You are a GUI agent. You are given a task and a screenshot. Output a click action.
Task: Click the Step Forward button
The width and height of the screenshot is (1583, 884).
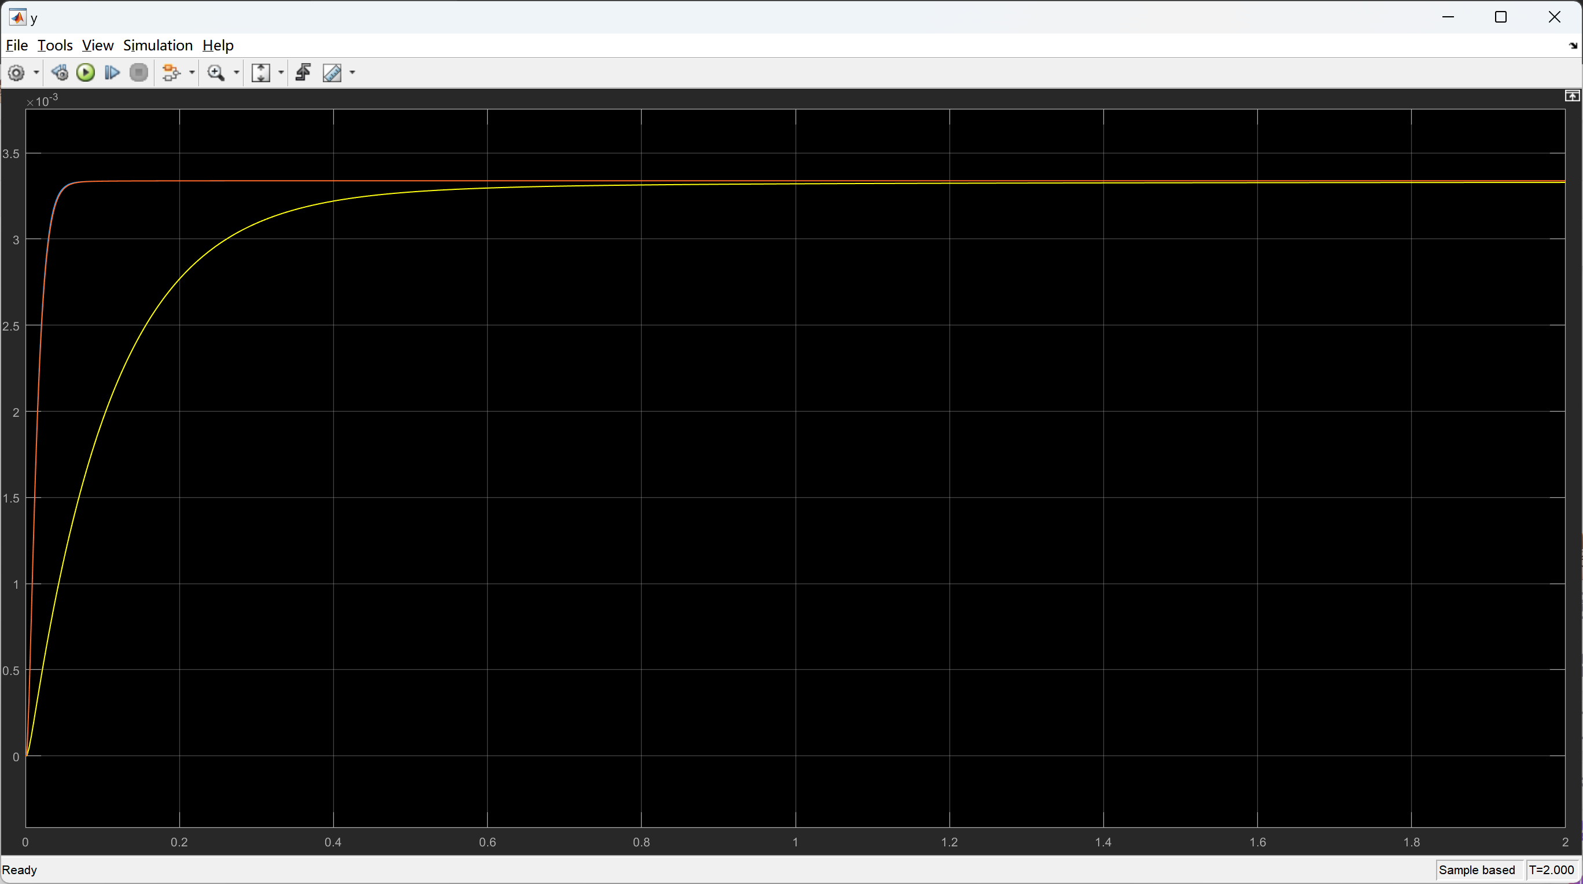(112, 73)
